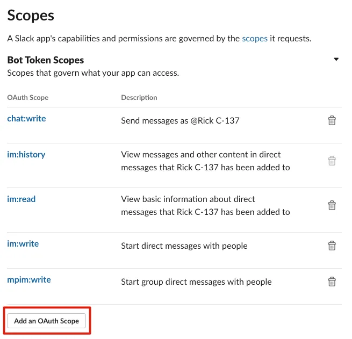
Task: Open the im:write scope link
Action: click(23, 243)
